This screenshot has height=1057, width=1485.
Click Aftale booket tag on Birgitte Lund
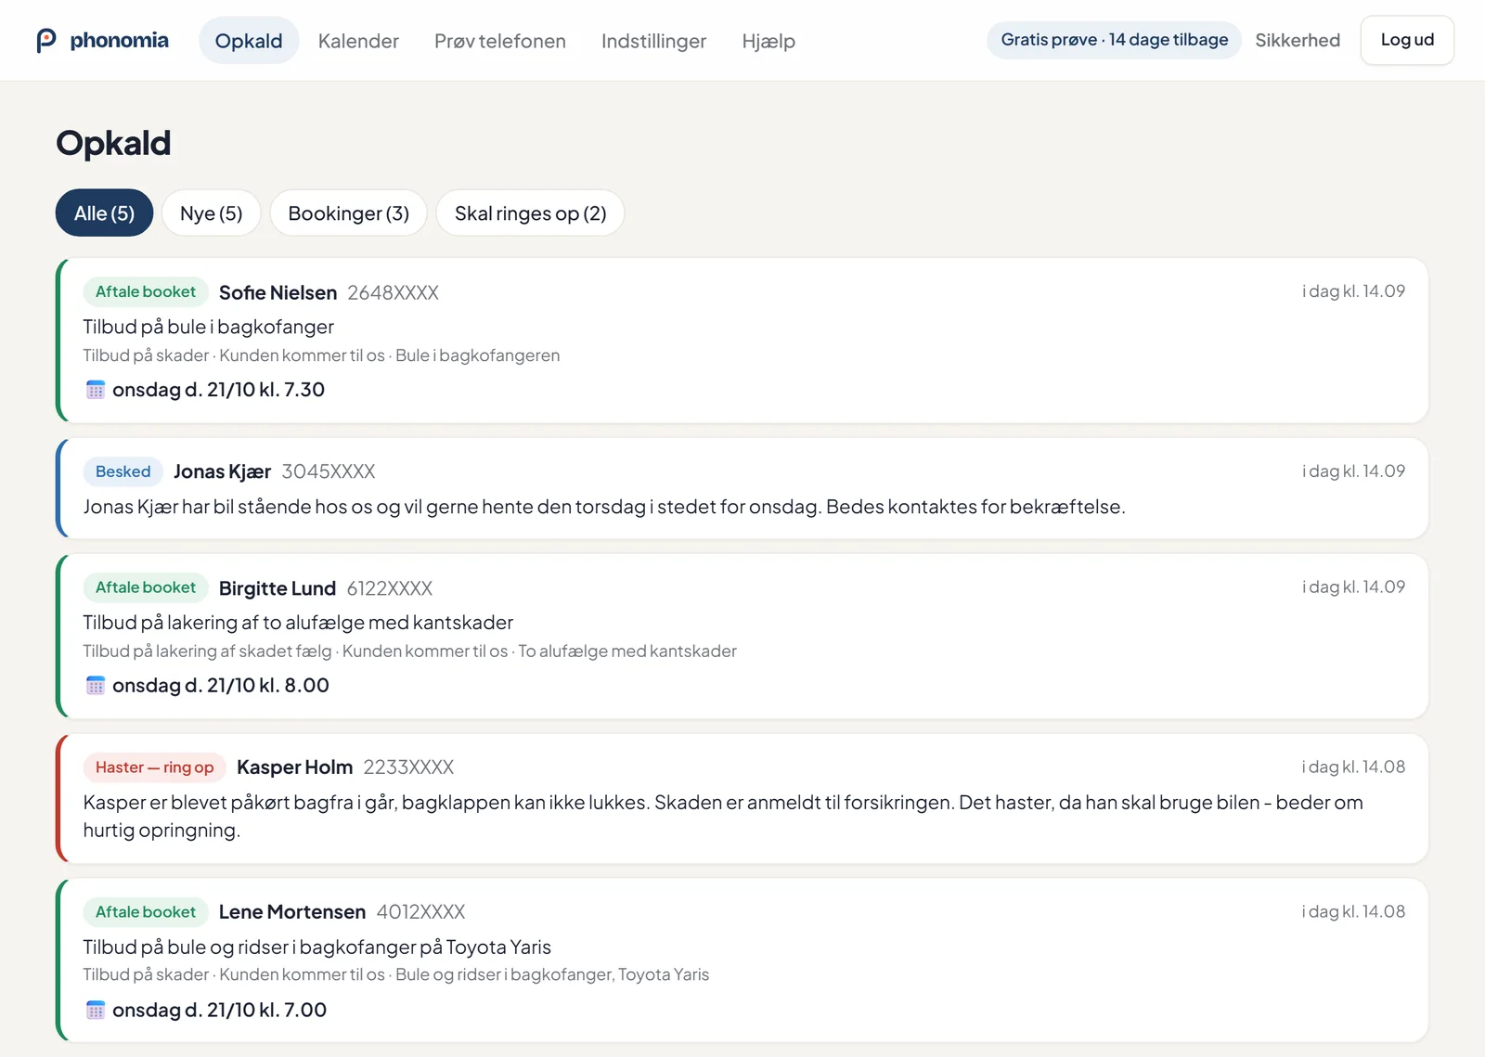point(146,587)
